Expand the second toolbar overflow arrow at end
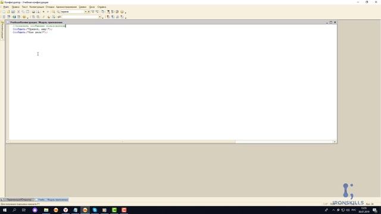The height and width of the screenshot is (214, 381). [x=126, y=17]
